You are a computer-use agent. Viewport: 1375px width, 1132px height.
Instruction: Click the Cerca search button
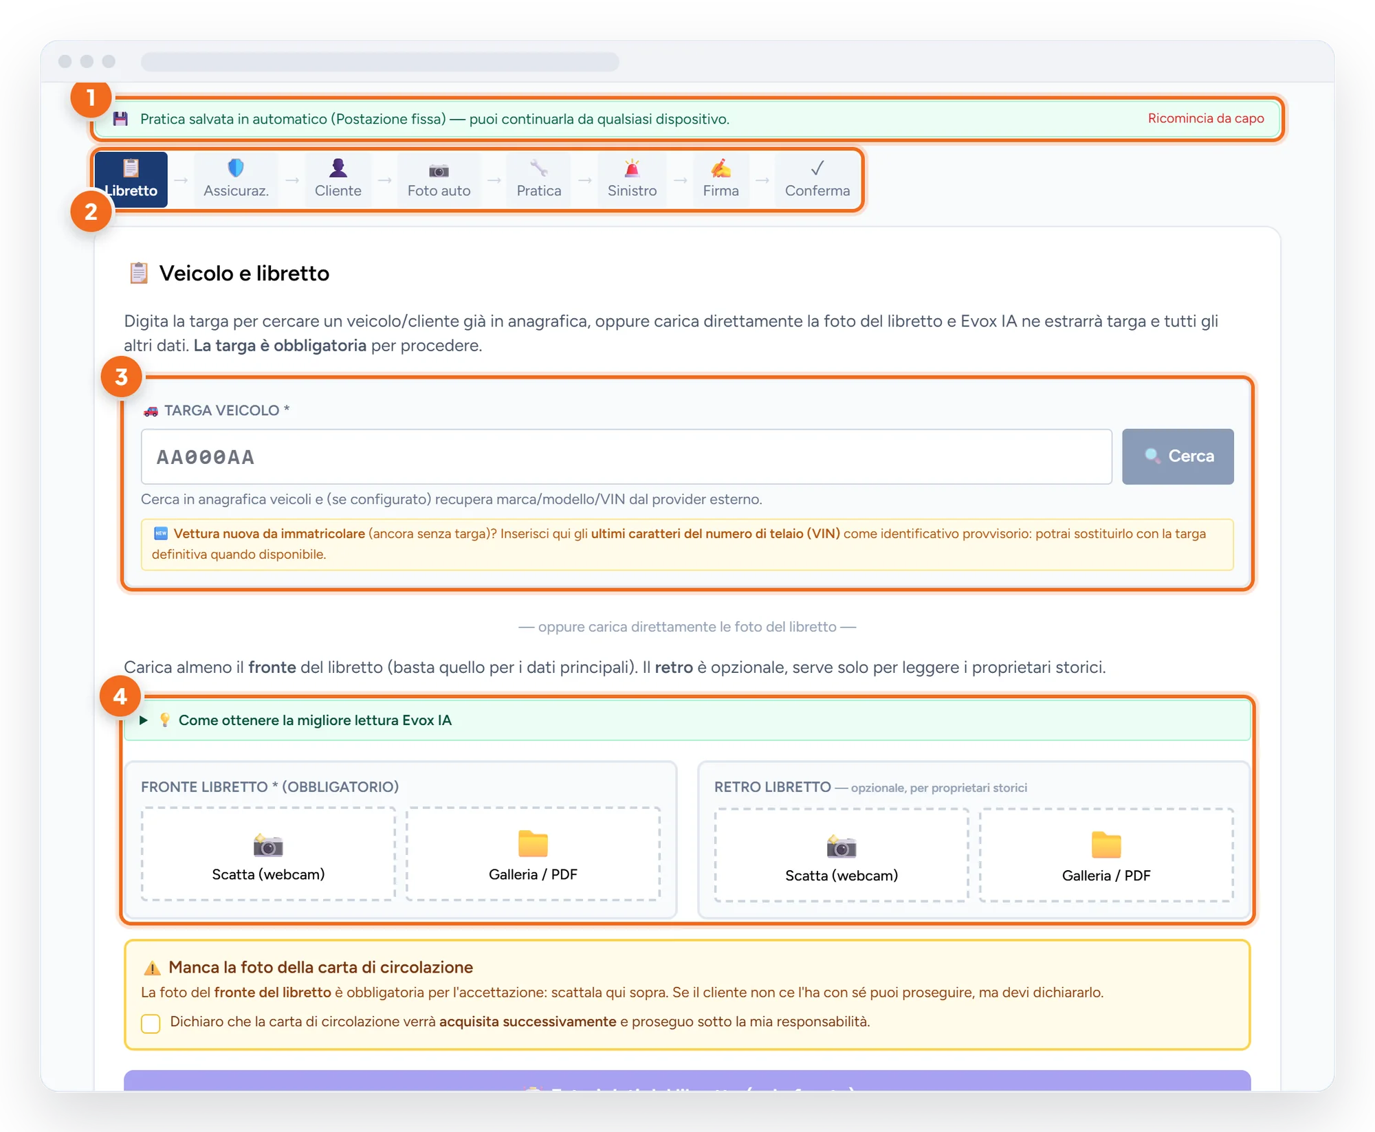point(1178,456)
